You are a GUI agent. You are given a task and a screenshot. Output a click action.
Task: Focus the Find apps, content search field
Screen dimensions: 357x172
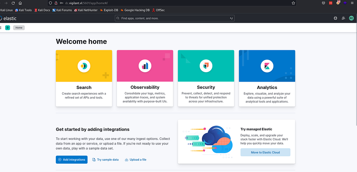coord(175,18)
